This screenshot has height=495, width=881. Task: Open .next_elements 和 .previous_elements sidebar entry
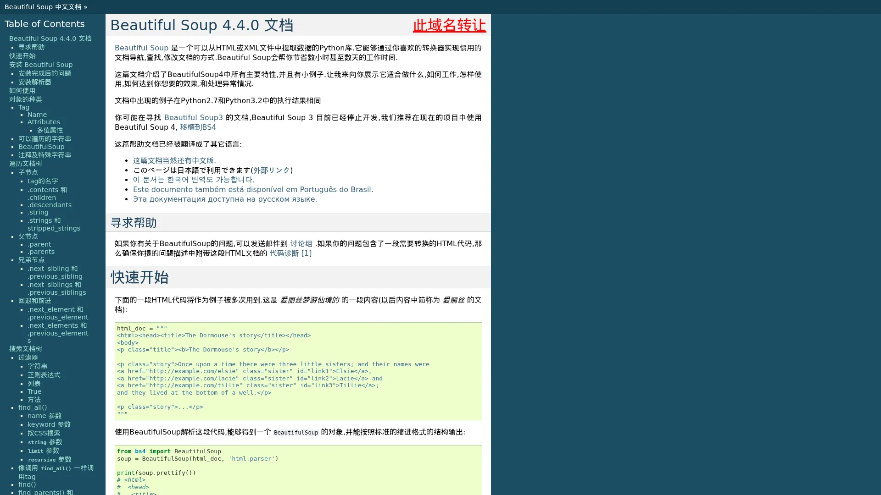(58, 333)
